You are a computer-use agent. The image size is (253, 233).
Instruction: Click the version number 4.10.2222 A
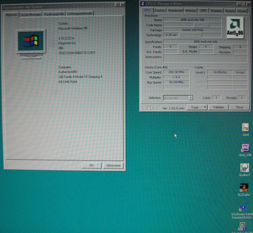pos(66,39)
